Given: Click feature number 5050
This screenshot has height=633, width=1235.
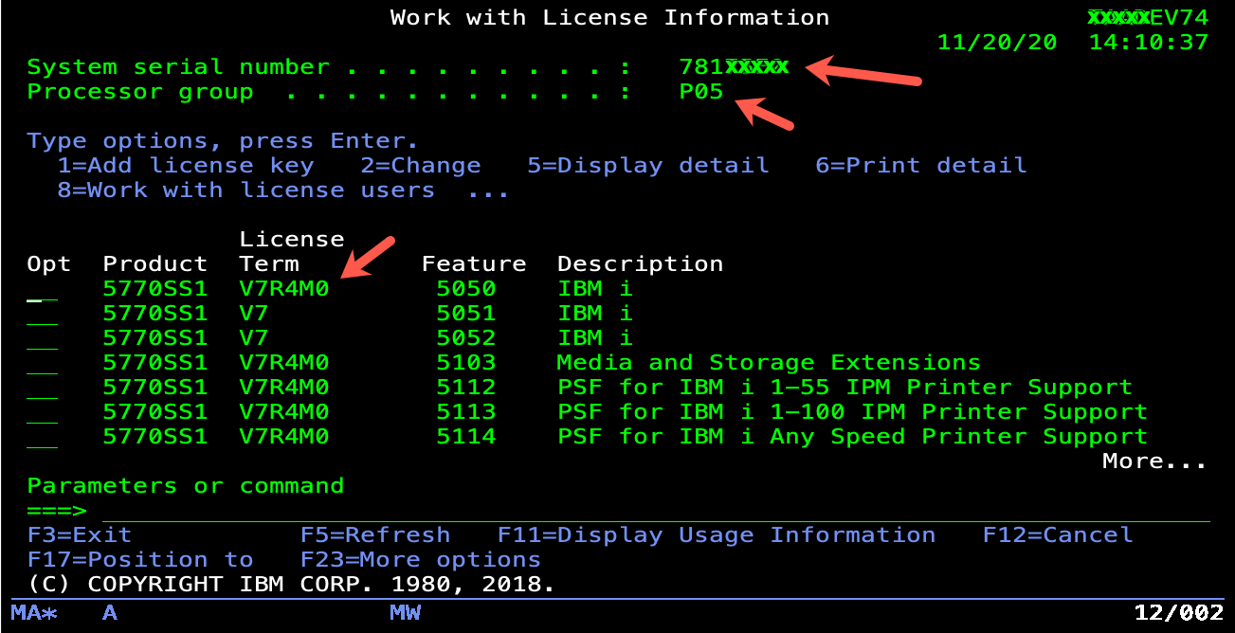Looking at the screenshot, I should pyautogui.click(x=466, y=289).
